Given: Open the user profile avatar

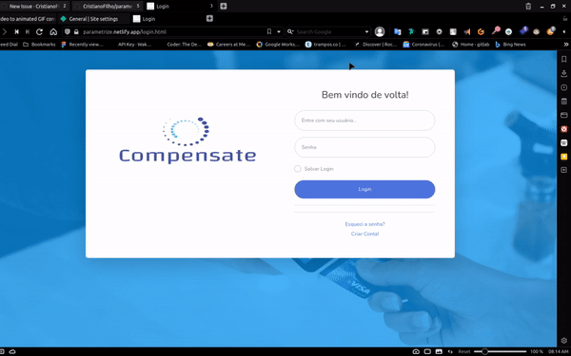Looking at the screenshot, I should coord(380,32).
